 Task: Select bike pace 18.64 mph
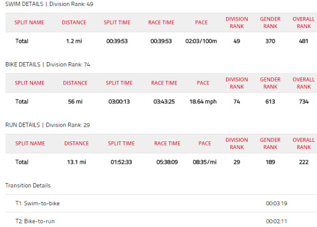(203, 101)
